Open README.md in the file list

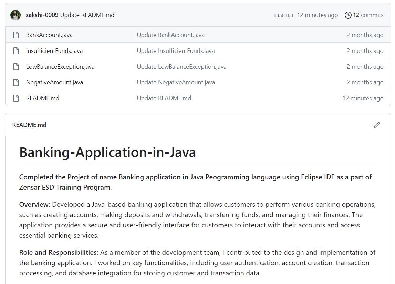pos(43,98)
